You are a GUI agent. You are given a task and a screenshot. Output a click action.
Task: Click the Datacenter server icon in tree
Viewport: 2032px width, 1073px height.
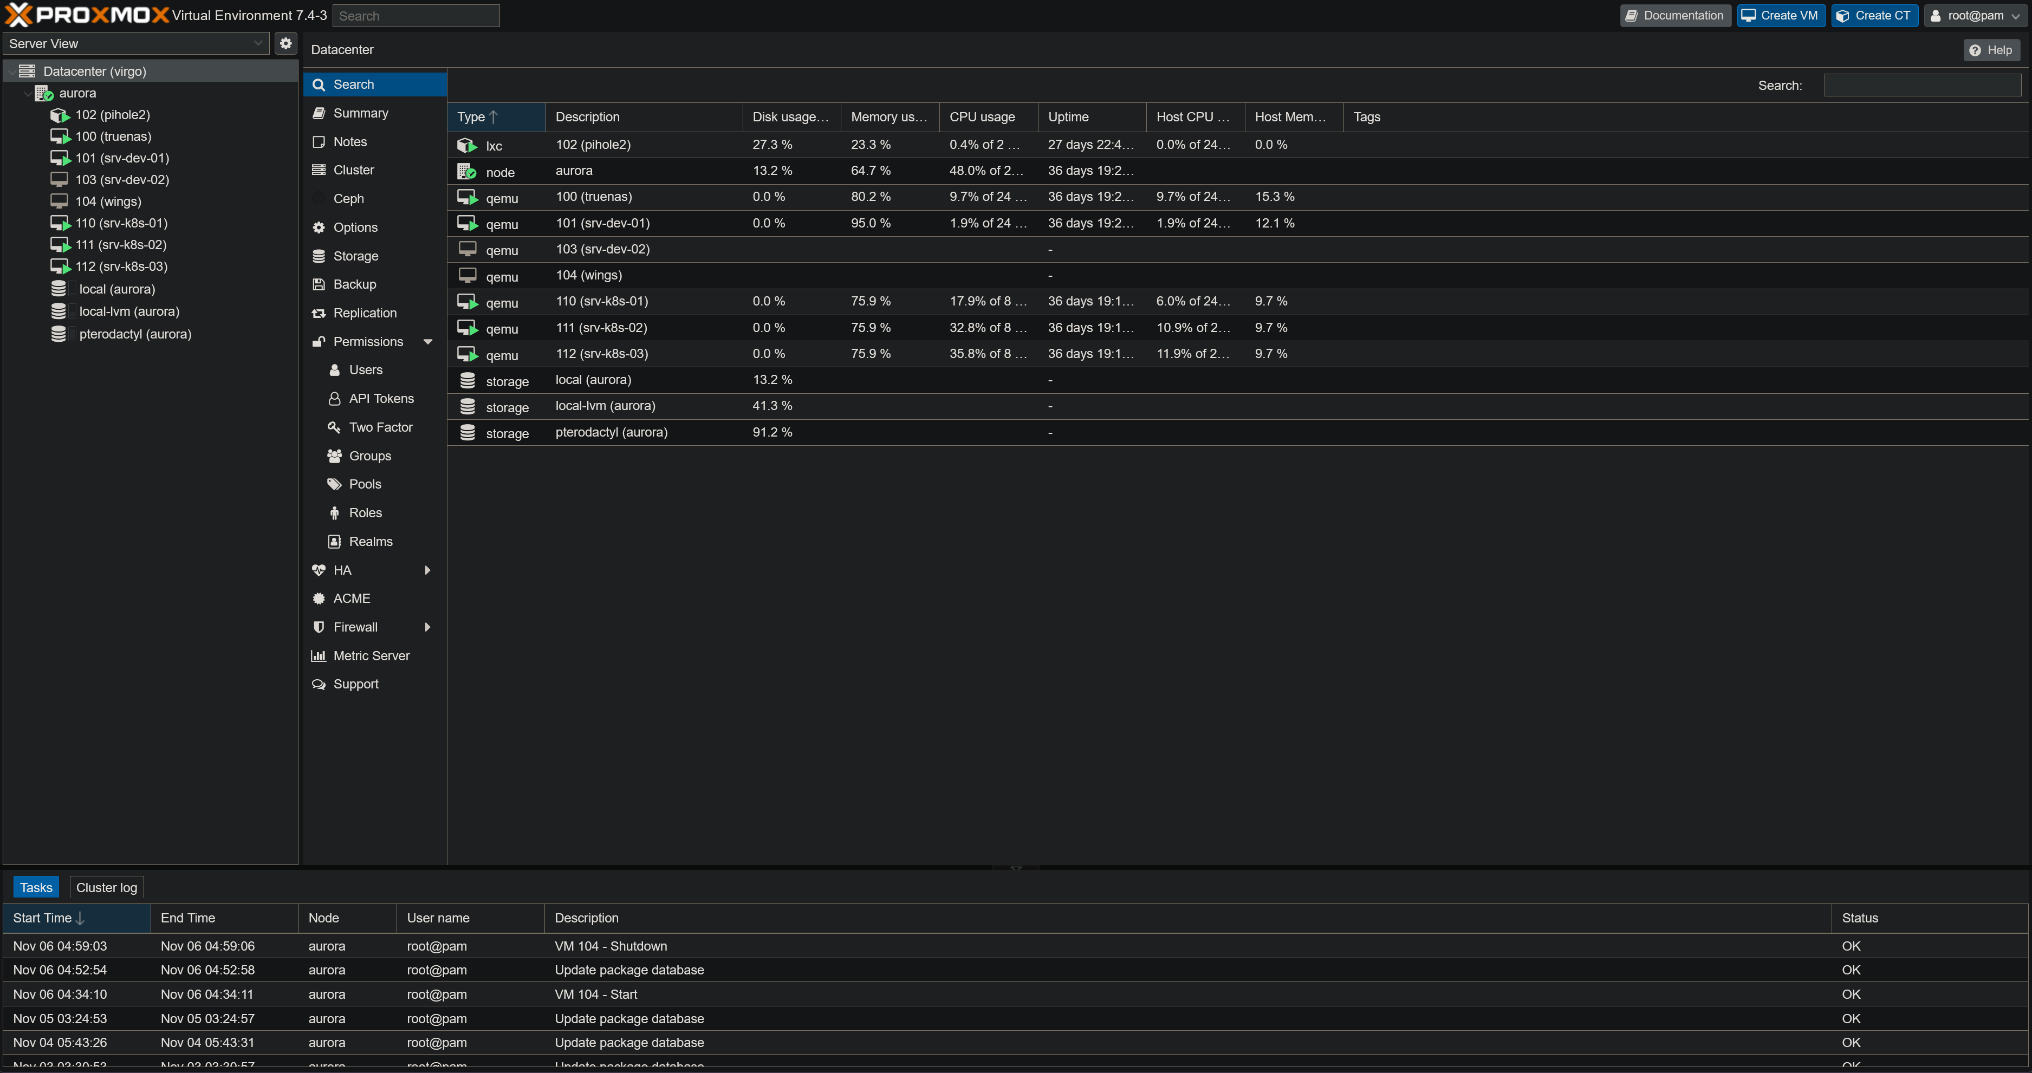[27, 71]
